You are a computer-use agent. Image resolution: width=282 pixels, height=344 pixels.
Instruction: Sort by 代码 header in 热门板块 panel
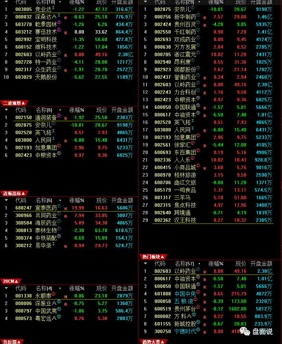pos(160,264)
